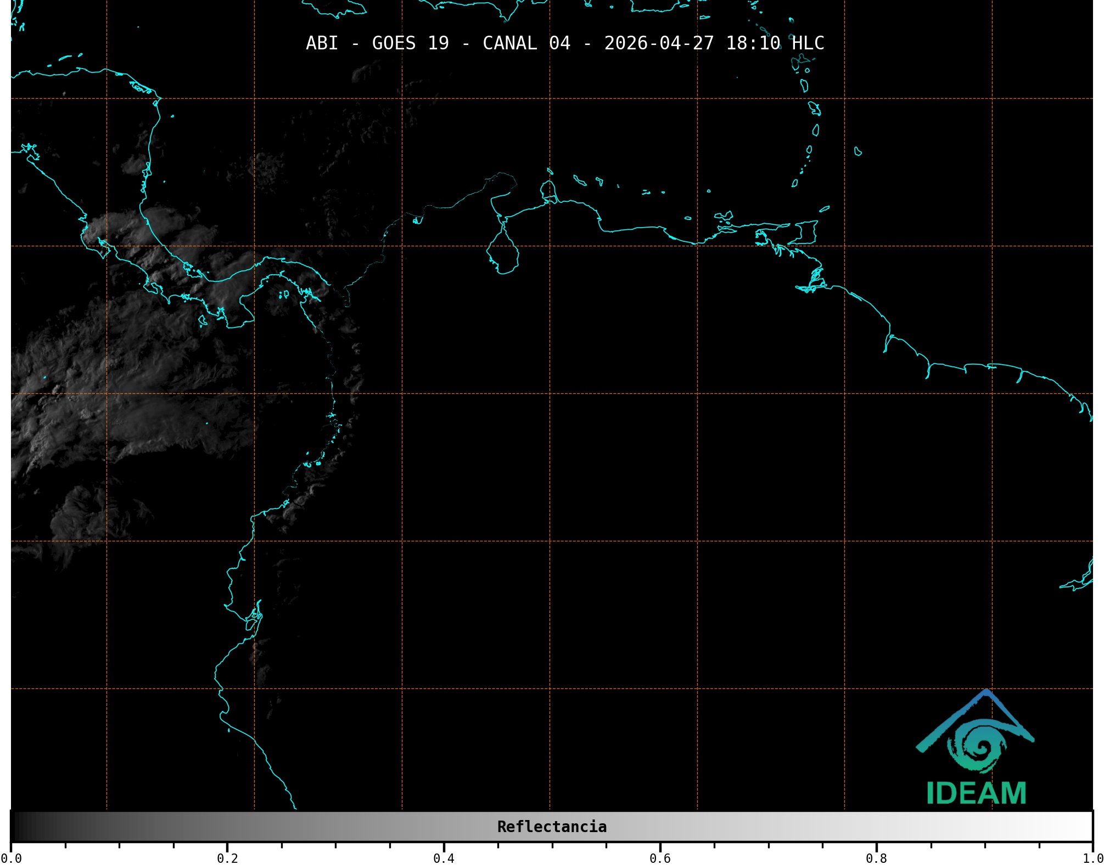The height and width of the screenshot is (865, 1104).
Task: Click the 0.6 tick label on the colorbar
Action: (660, 858)
